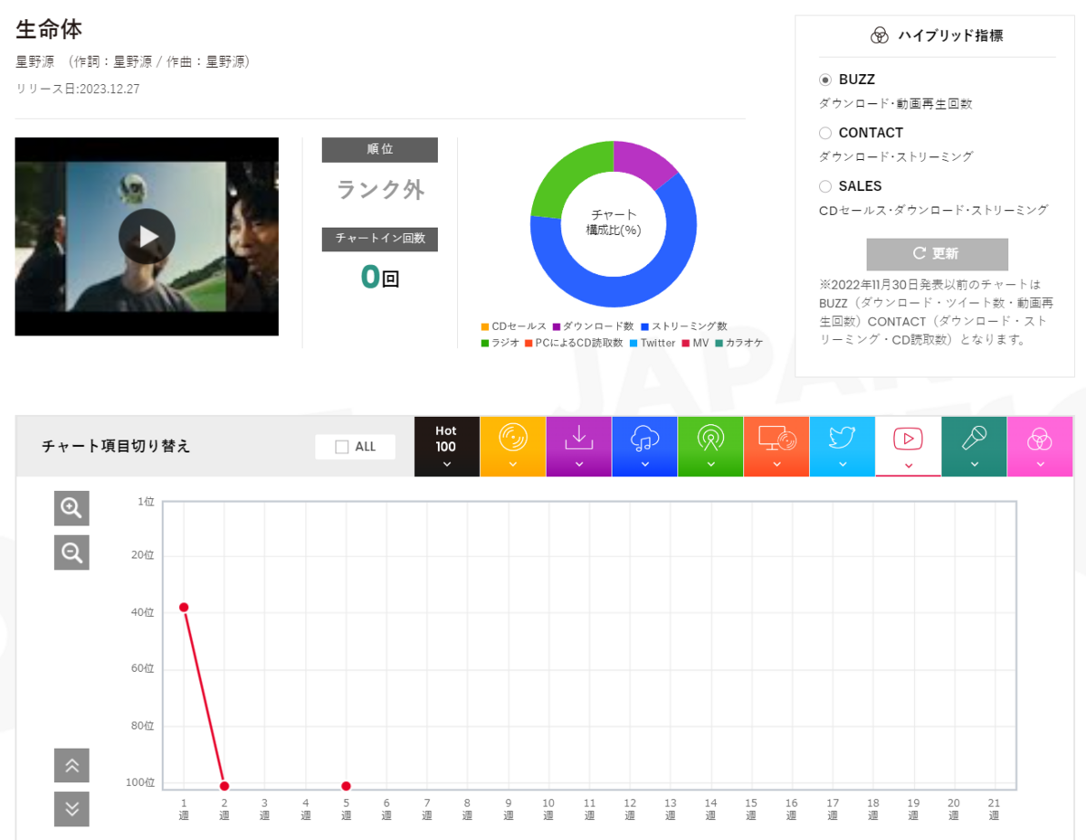The height and width of the screenshot is (840, 1086).
Task: Click the week 1 data point
Action: pos(184,607)
